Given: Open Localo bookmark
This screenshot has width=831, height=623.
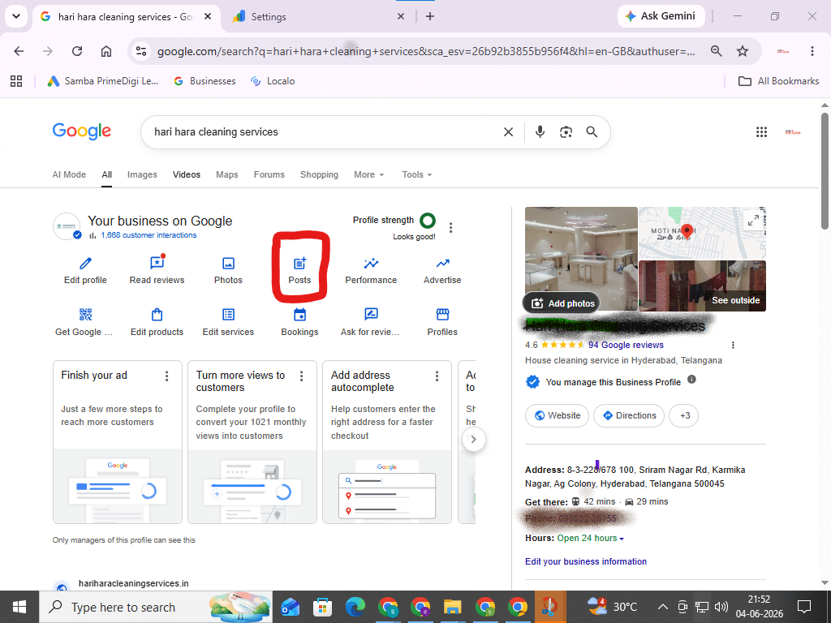Looking at the screenshot, I should (x=273, y=81).
